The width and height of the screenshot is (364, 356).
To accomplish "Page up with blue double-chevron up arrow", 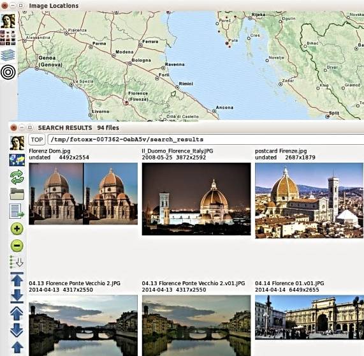I will (17, 313).
